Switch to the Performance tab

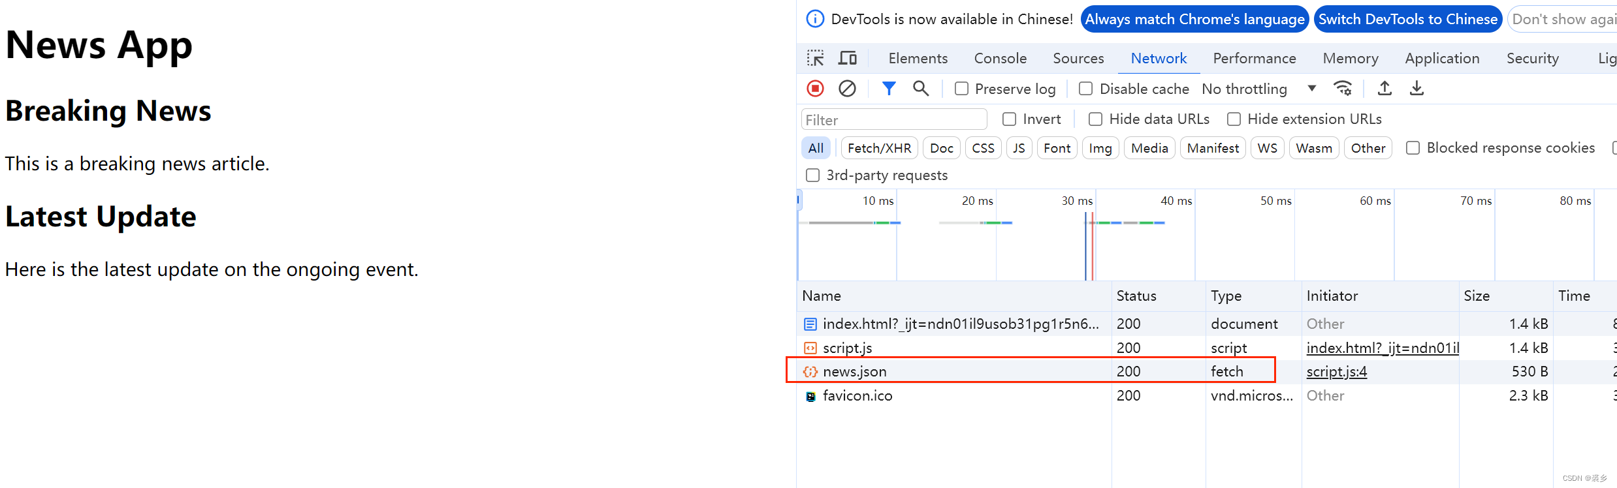pos(1255,59)
